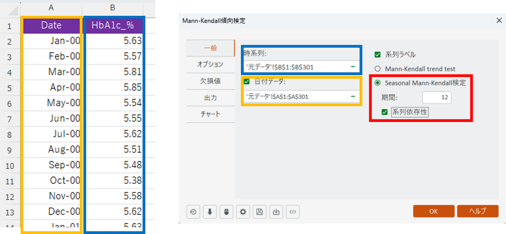
Task: Click the 時系列 range input field
Action: pyautogui.click(x=302, y=67)
